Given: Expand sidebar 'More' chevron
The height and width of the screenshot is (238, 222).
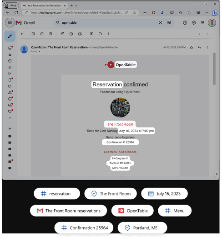Looking at the screenshot, I should [x=10, y=118].
